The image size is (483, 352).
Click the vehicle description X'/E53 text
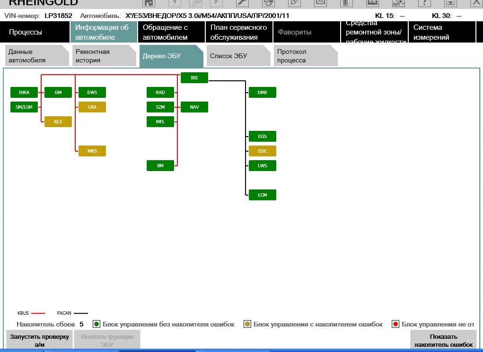207,16
